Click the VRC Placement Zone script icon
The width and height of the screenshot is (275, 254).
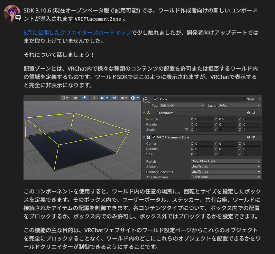[148, 137]
